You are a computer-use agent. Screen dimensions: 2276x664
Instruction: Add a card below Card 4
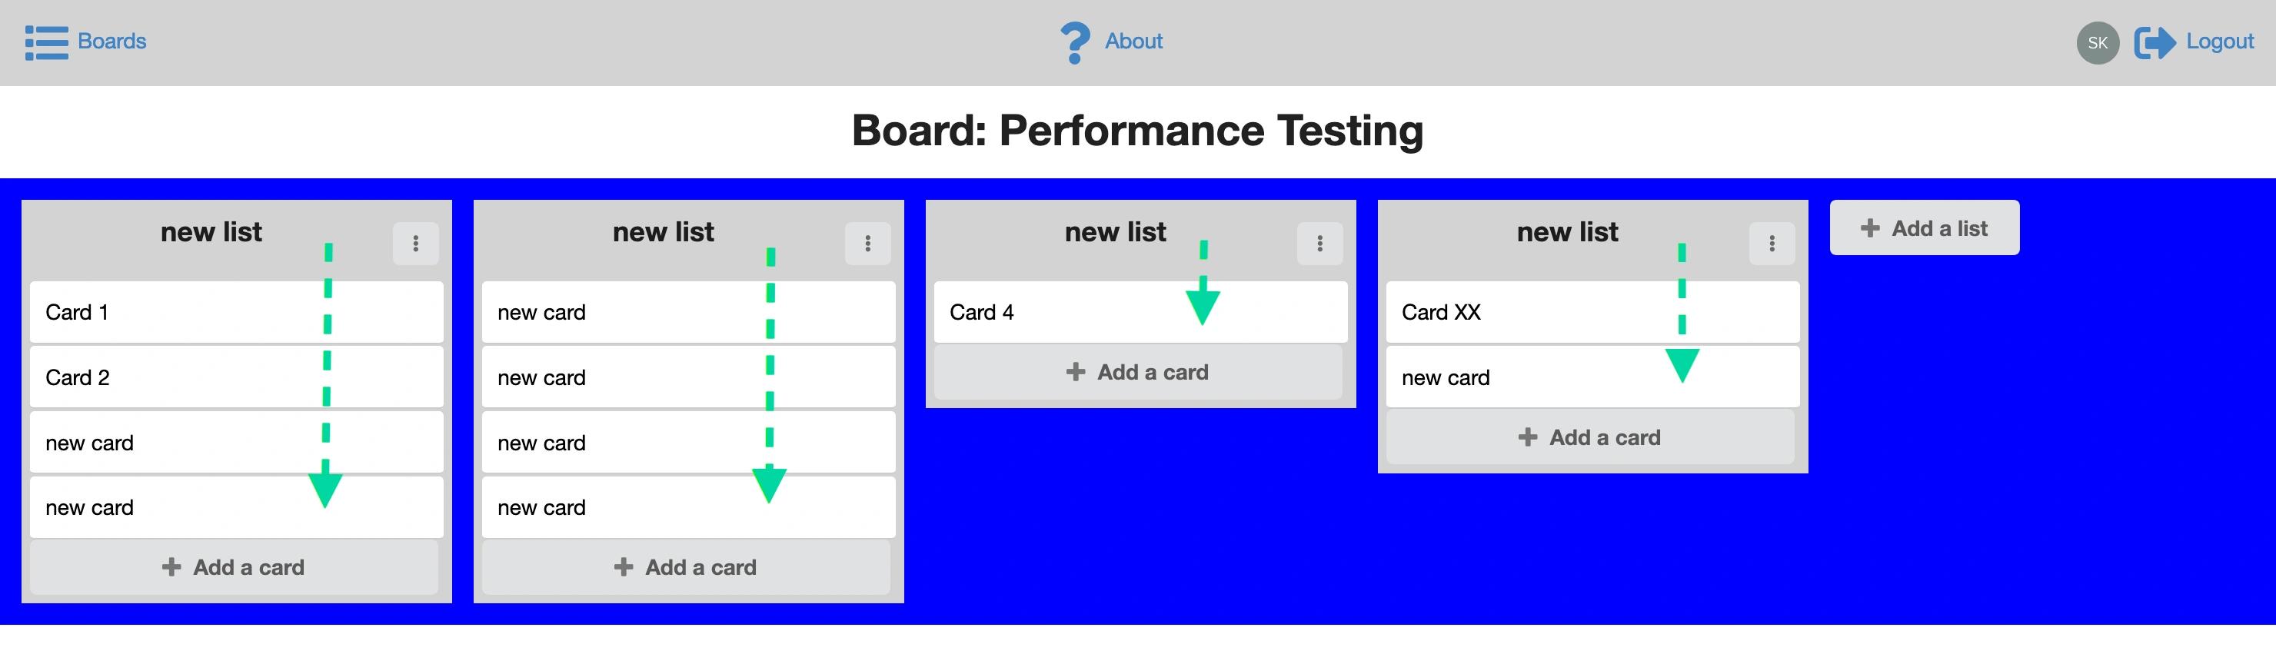pyautogui.click(x=1138, y=372)
